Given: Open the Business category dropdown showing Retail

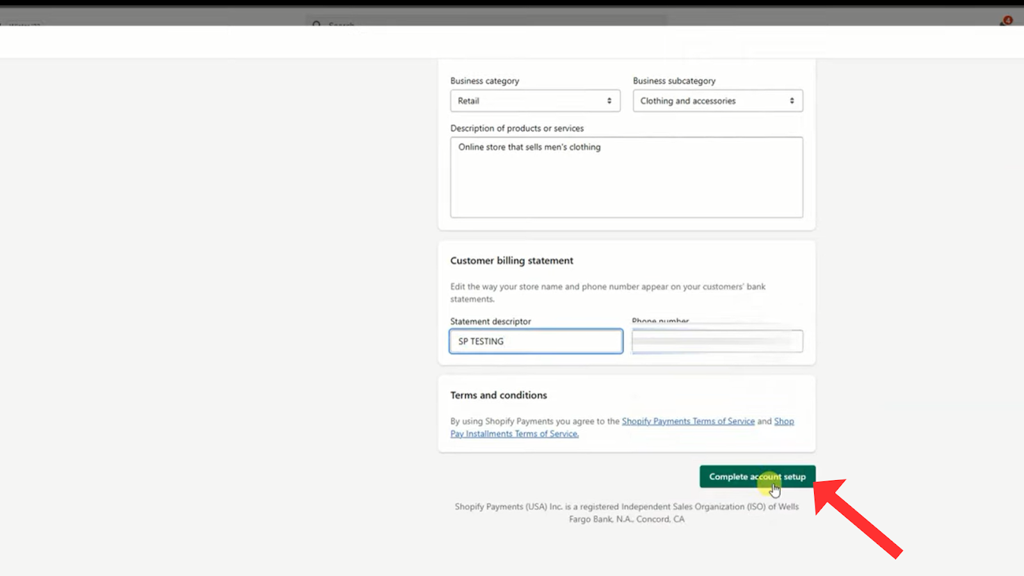Looking at the screenshot, I should [535, 100].
